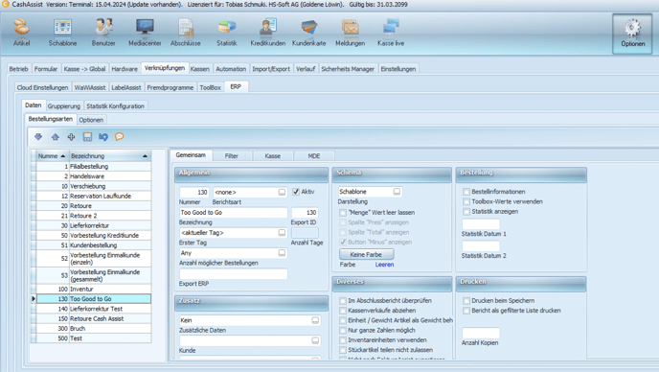
Task: Open the Statistik module
Action: click(227, 32)
